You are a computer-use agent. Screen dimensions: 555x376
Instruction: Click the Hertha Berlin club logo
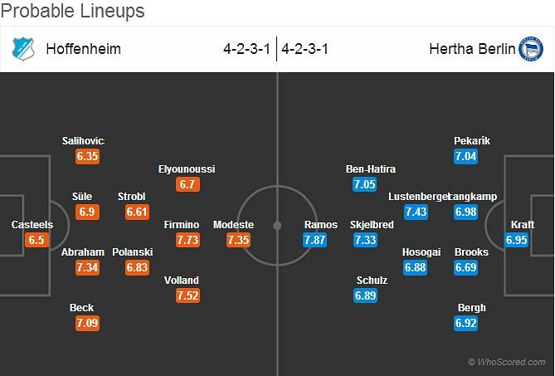point(531,49)
